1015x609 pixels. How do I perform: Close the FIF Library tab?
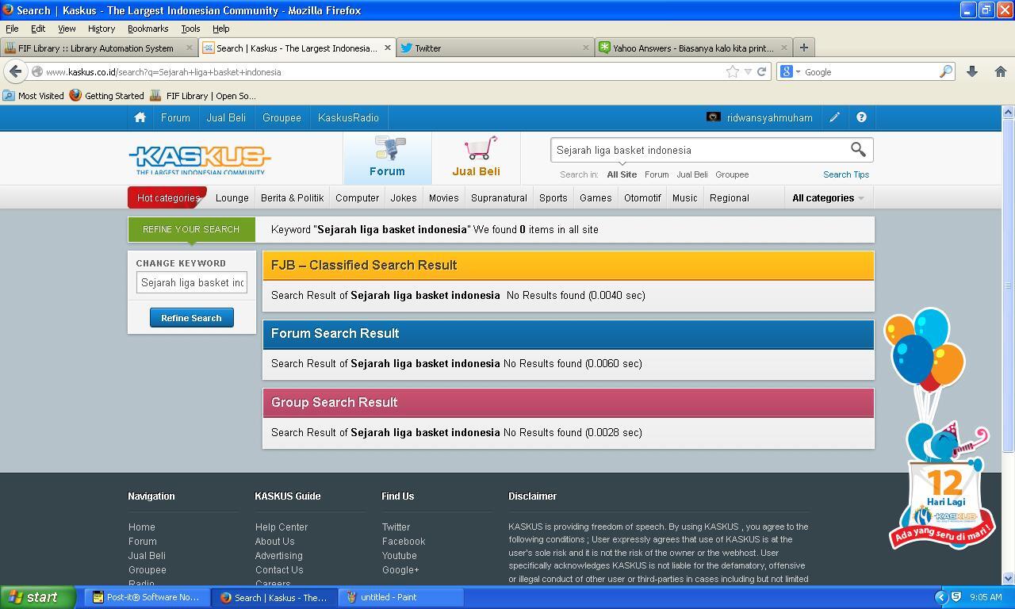[189, 48]
